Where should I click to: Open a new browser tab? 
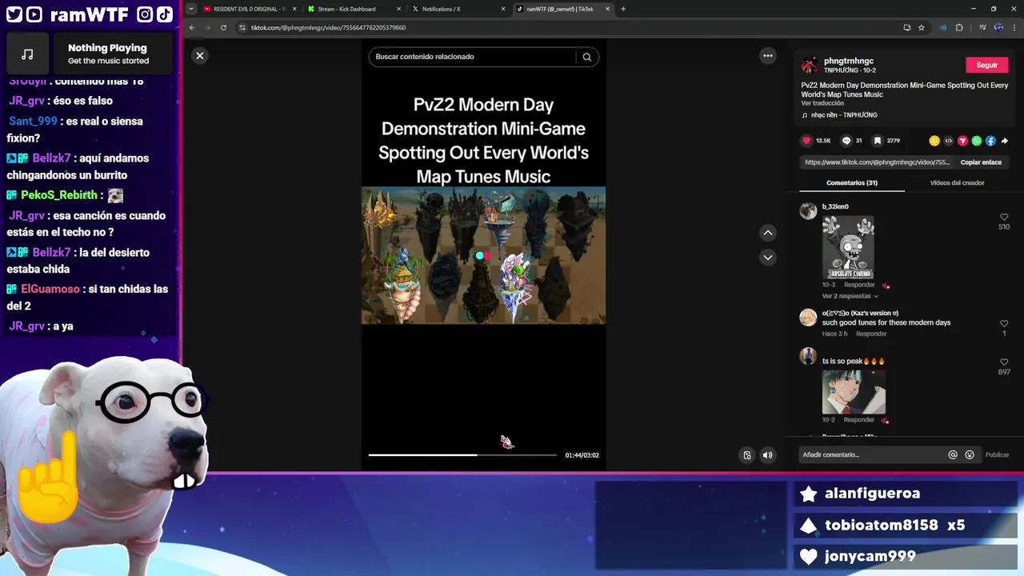coord(623,9)
